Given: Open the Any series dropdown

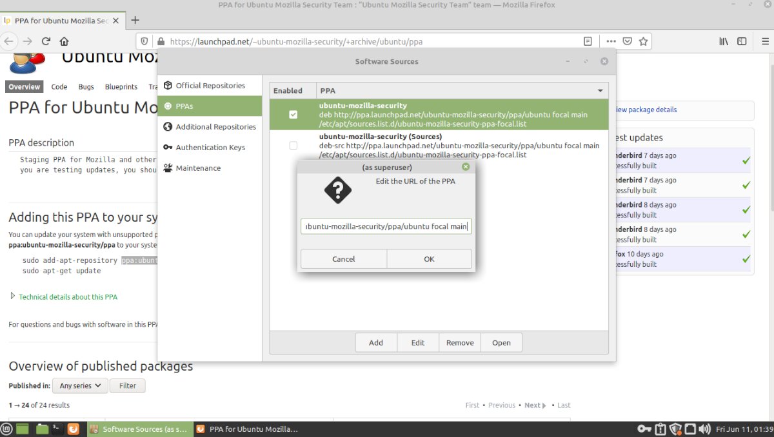Looking at the screenshot, I should coord(79,385).
